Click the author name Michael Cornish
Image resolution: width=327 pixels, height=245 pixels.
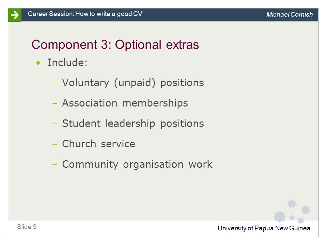[290, 14]
